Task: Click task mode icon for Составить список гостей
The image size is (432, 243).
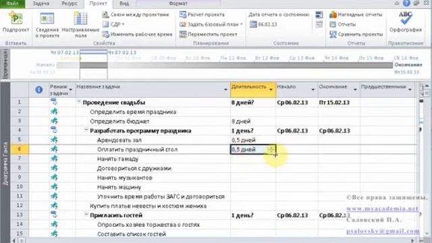Action: 54,234
